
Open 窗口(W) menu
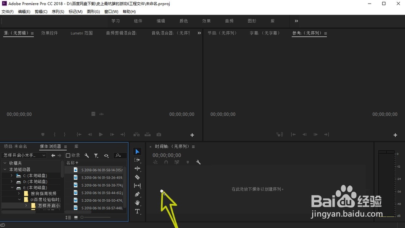click(x=111, y=12)
